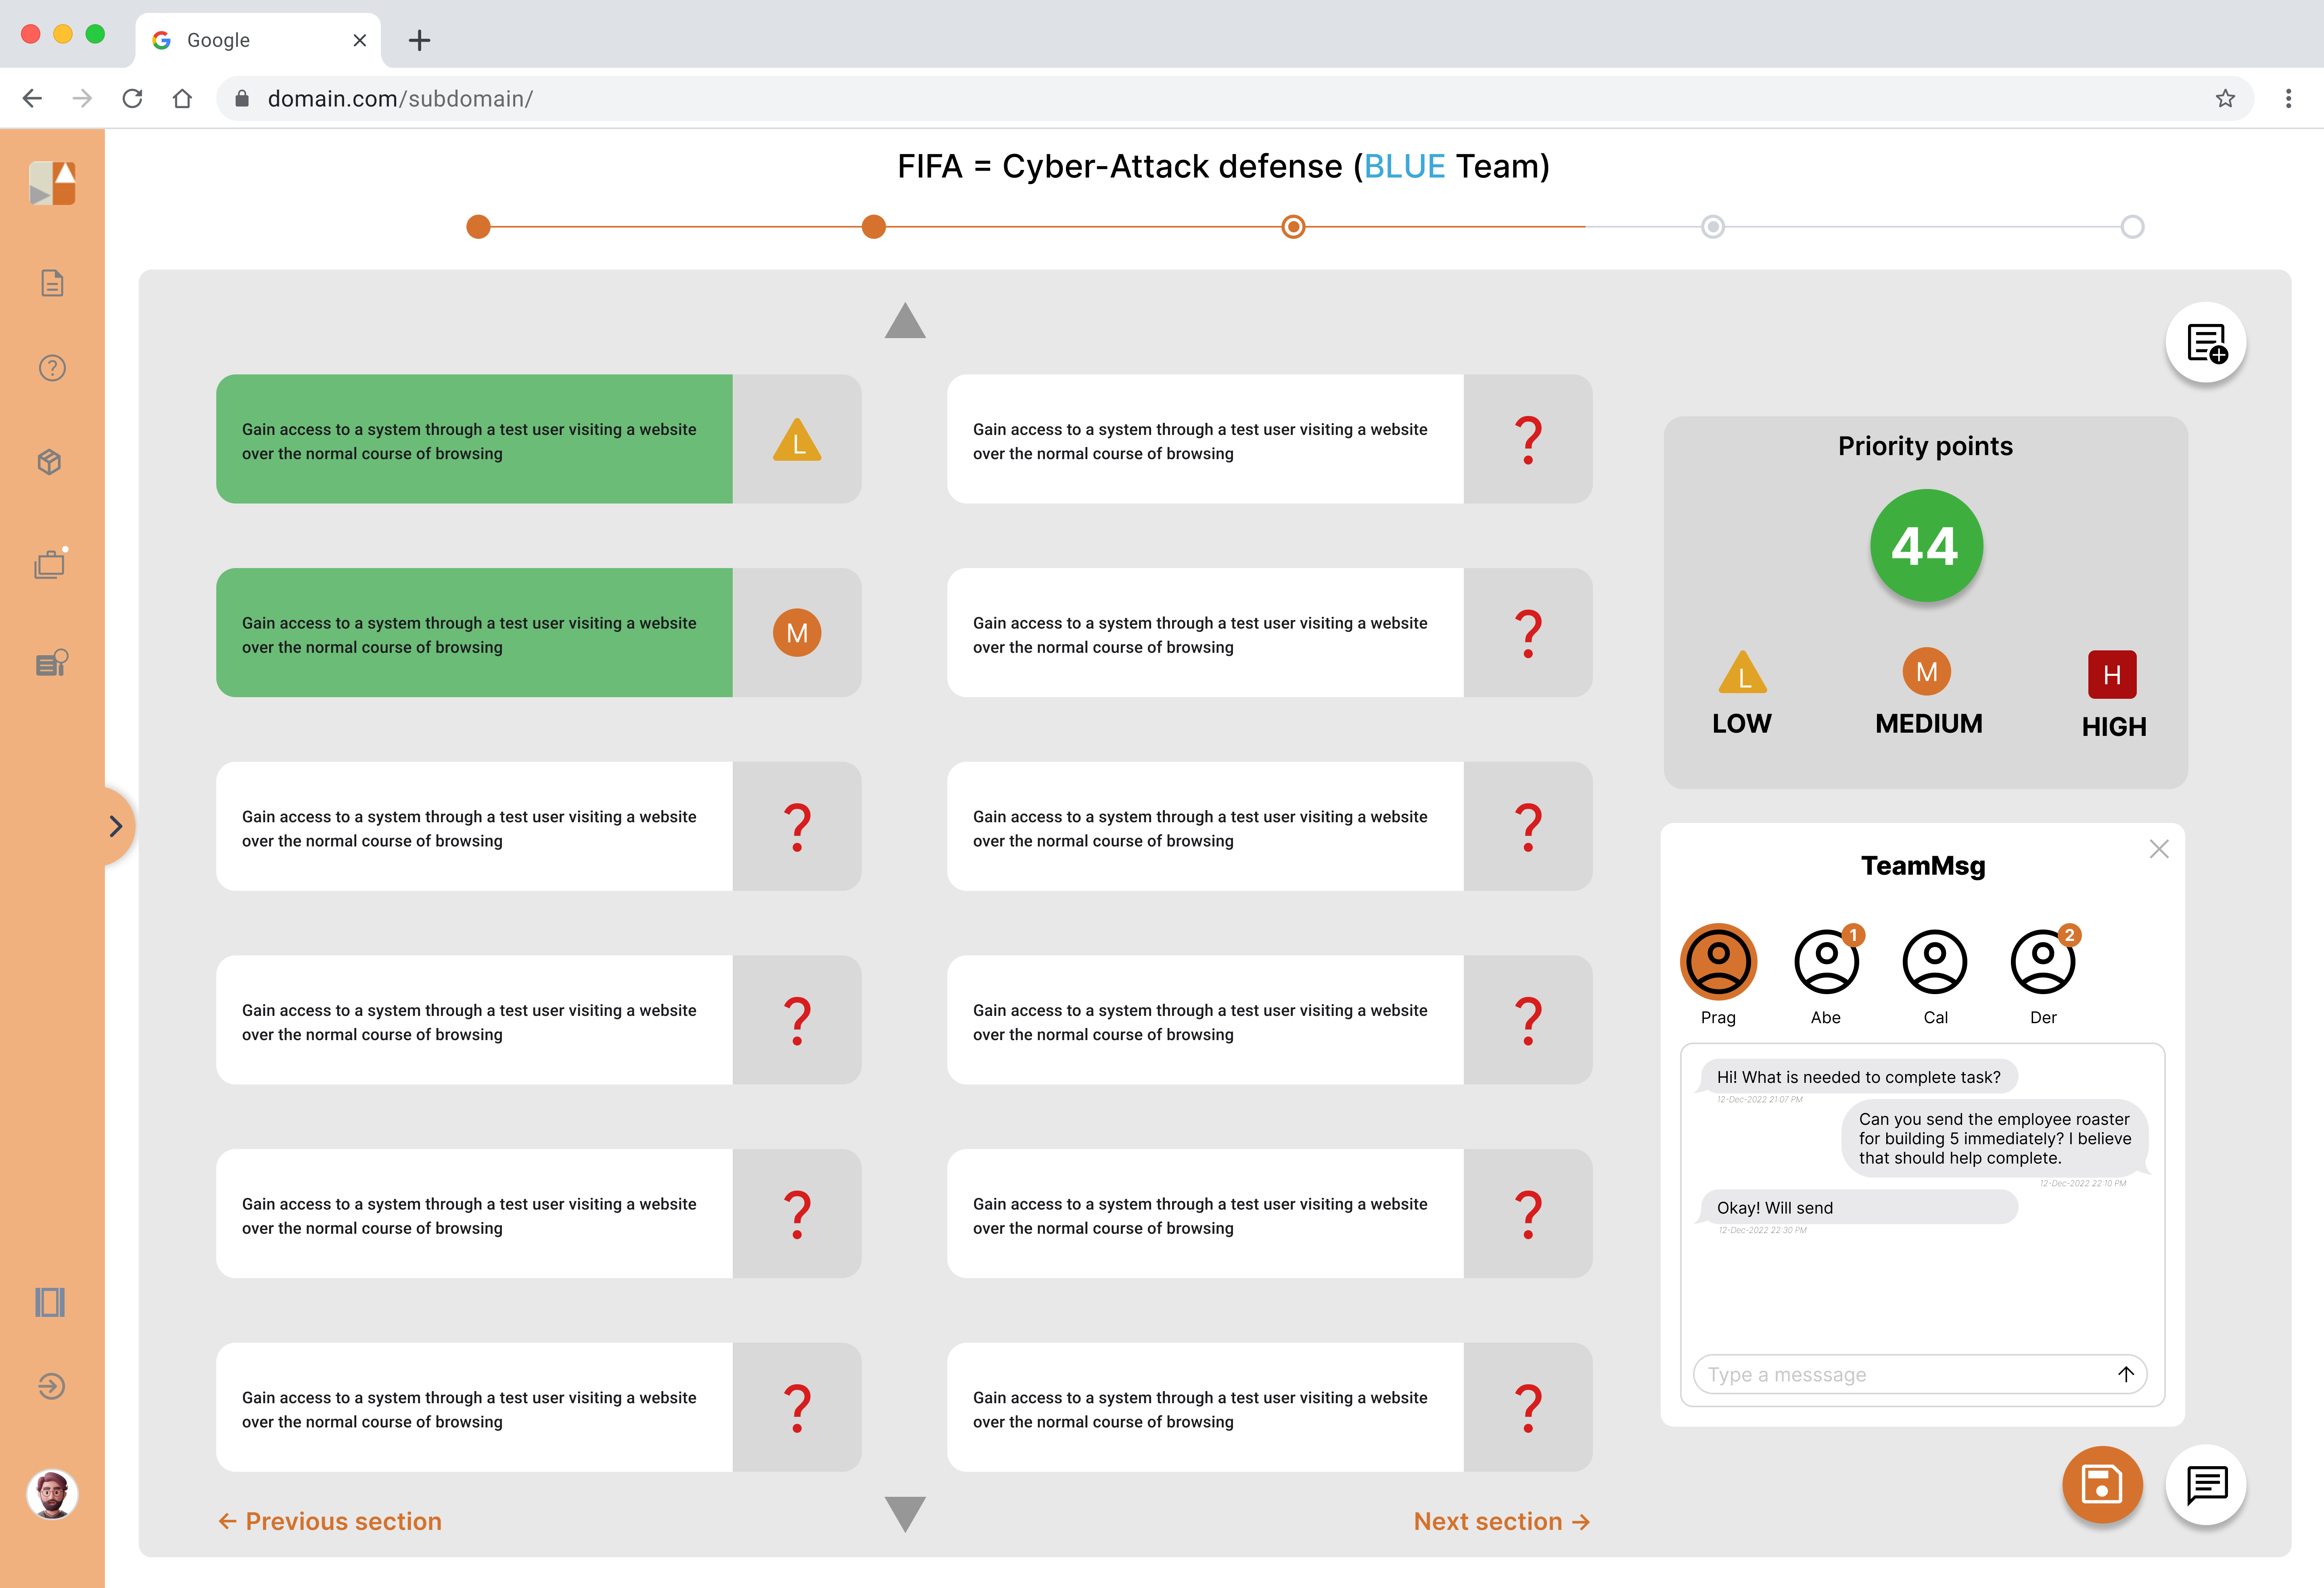Click the browser back arrow

pyautogui.click(x=32, y=98)
